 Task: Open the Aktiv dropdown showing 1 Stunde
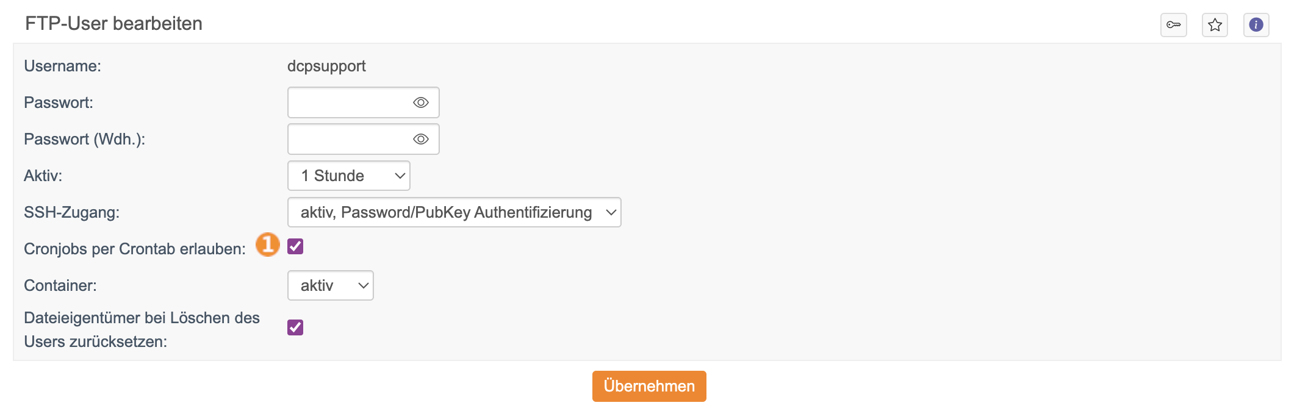pyautogui.click(x=348, y=176)
